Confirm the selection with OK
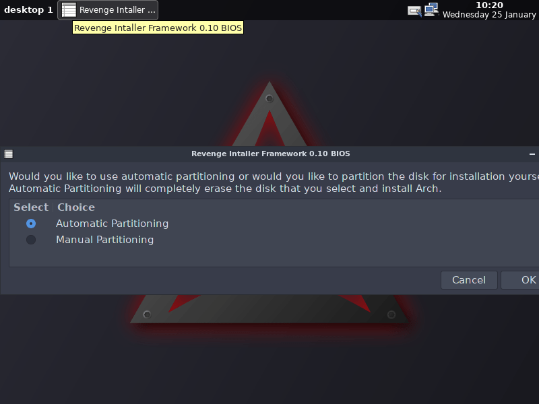The image size is (539, 404). click(520, 280)
